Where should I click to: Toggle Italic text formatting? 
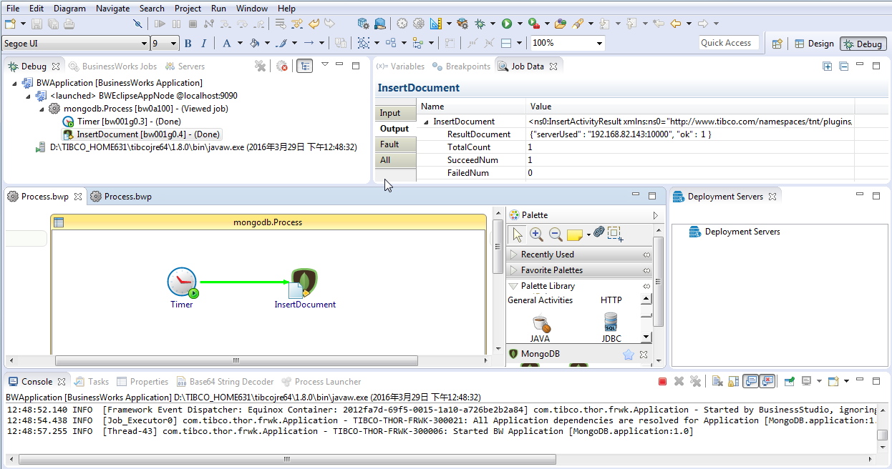pyautogui.click(x=203, y=44)
